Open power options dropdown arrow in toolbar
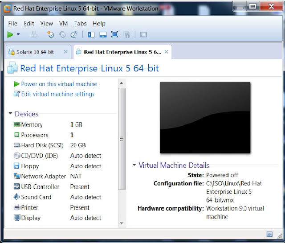Viewport: 285px width, 244px height. tap(18, 34)
